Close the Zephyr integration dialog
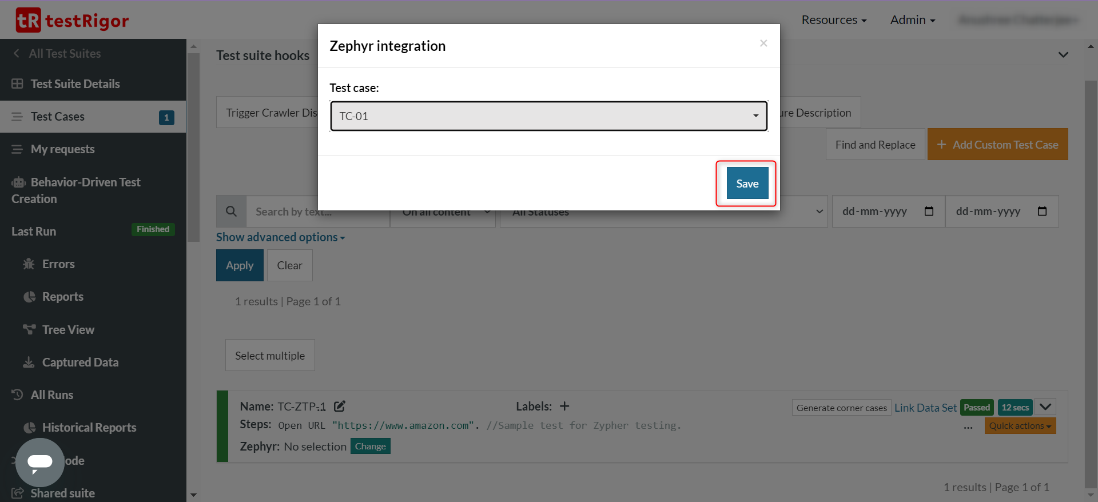The height and width of the screenshot is (502, 1098). (763, 43)
